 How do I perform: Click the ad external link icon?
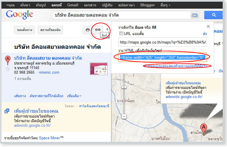[7, 111]
